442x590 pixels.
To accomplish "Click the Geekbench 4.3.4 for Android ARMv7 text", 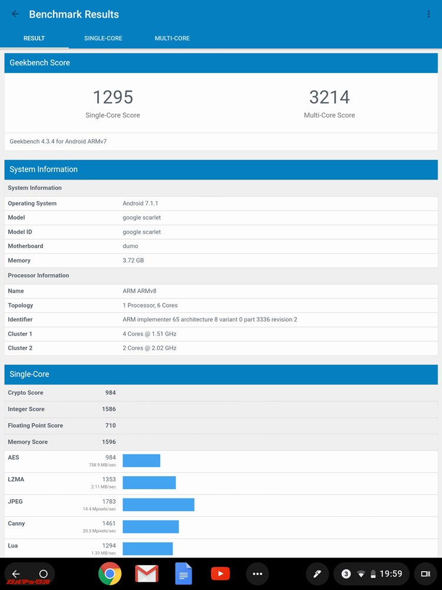I will [x=58, y=142].
